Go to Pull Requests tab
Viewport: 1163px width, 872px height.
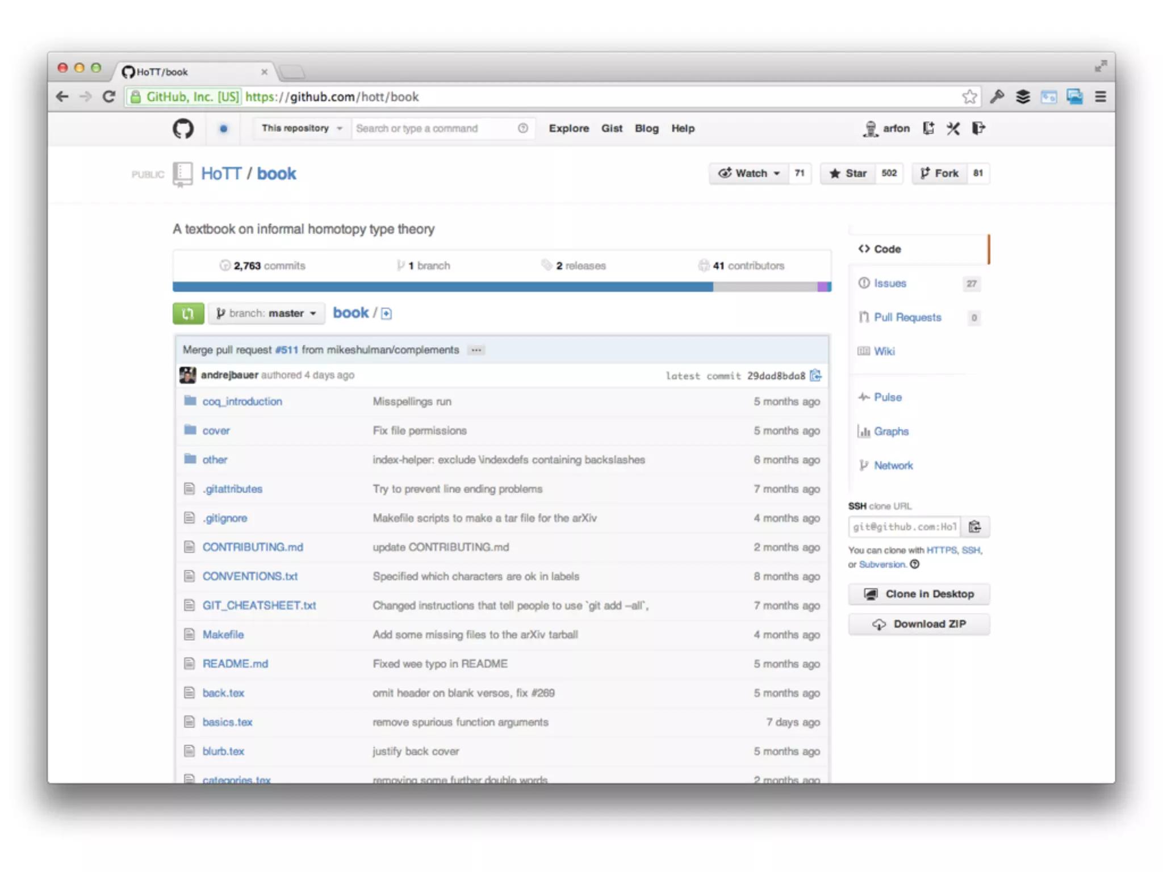click(907, 317)
